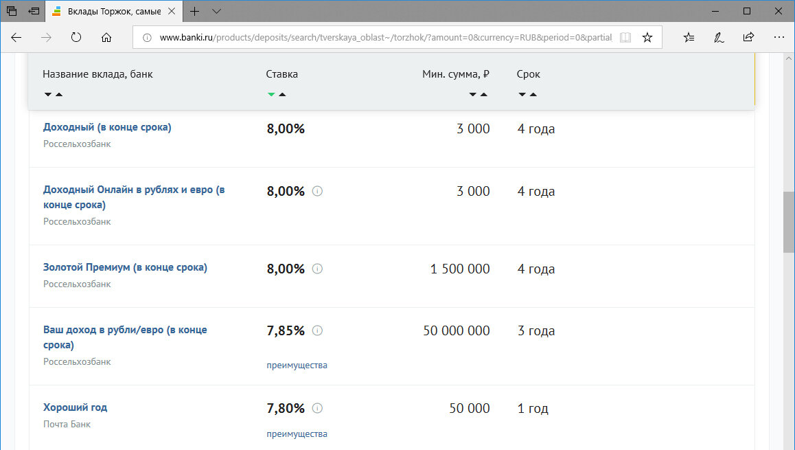Open Золотой Премиум deposit link
This screenshot has height=450, width=795.
click(125, 267)
